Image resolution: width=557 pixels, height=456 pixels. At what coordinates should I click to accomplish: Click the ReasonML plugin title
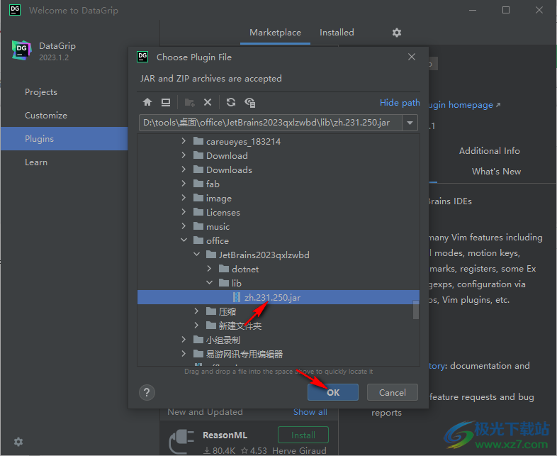tap(225, 435)
